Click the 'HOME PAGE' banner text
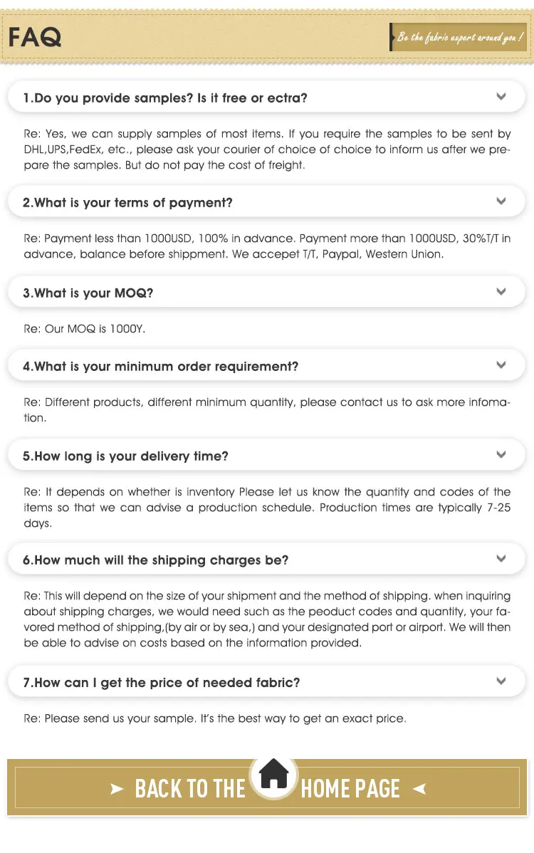Viewport: 534px width, 853px height. (x=350, y=789)
